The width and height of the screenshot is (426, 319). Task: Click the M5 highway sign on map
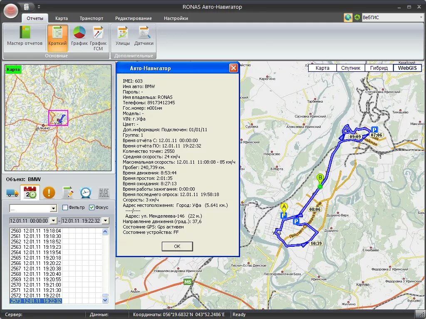(188, 282)
